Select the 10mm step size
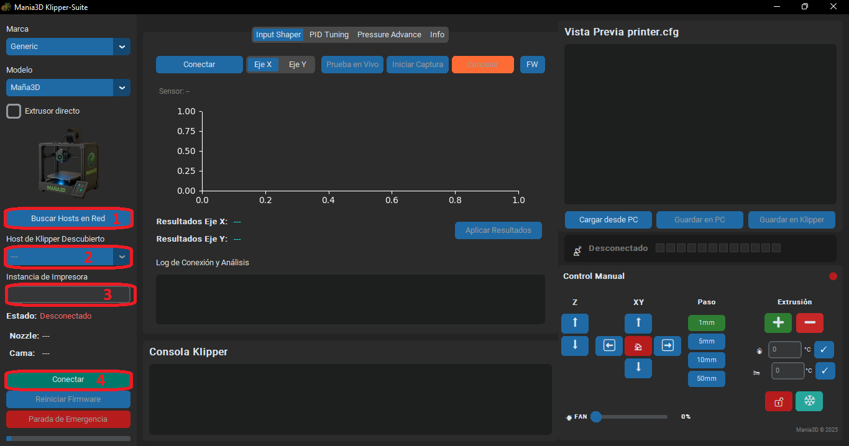 click(707, 360)
